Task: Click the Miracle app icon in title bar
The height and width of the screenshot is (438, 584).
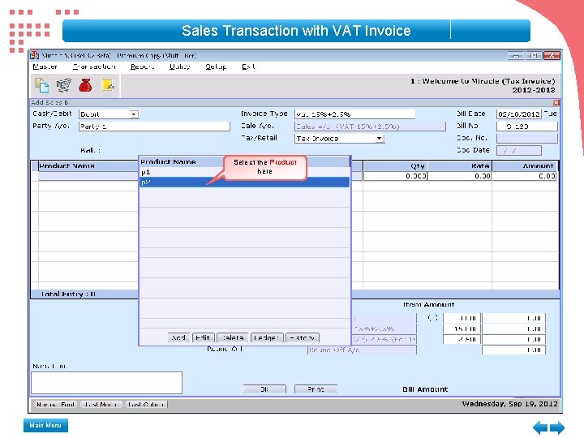Action: 35,55
